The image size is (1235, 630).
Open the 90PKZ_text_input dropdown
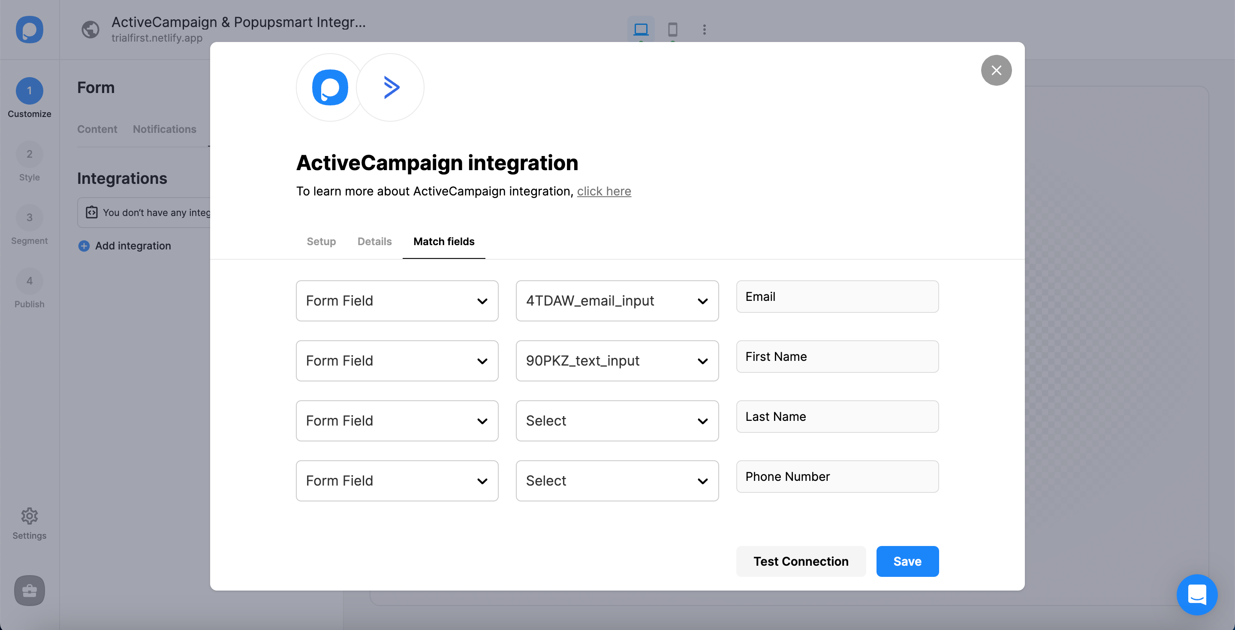pyautogui.click(x=617, y=361)
